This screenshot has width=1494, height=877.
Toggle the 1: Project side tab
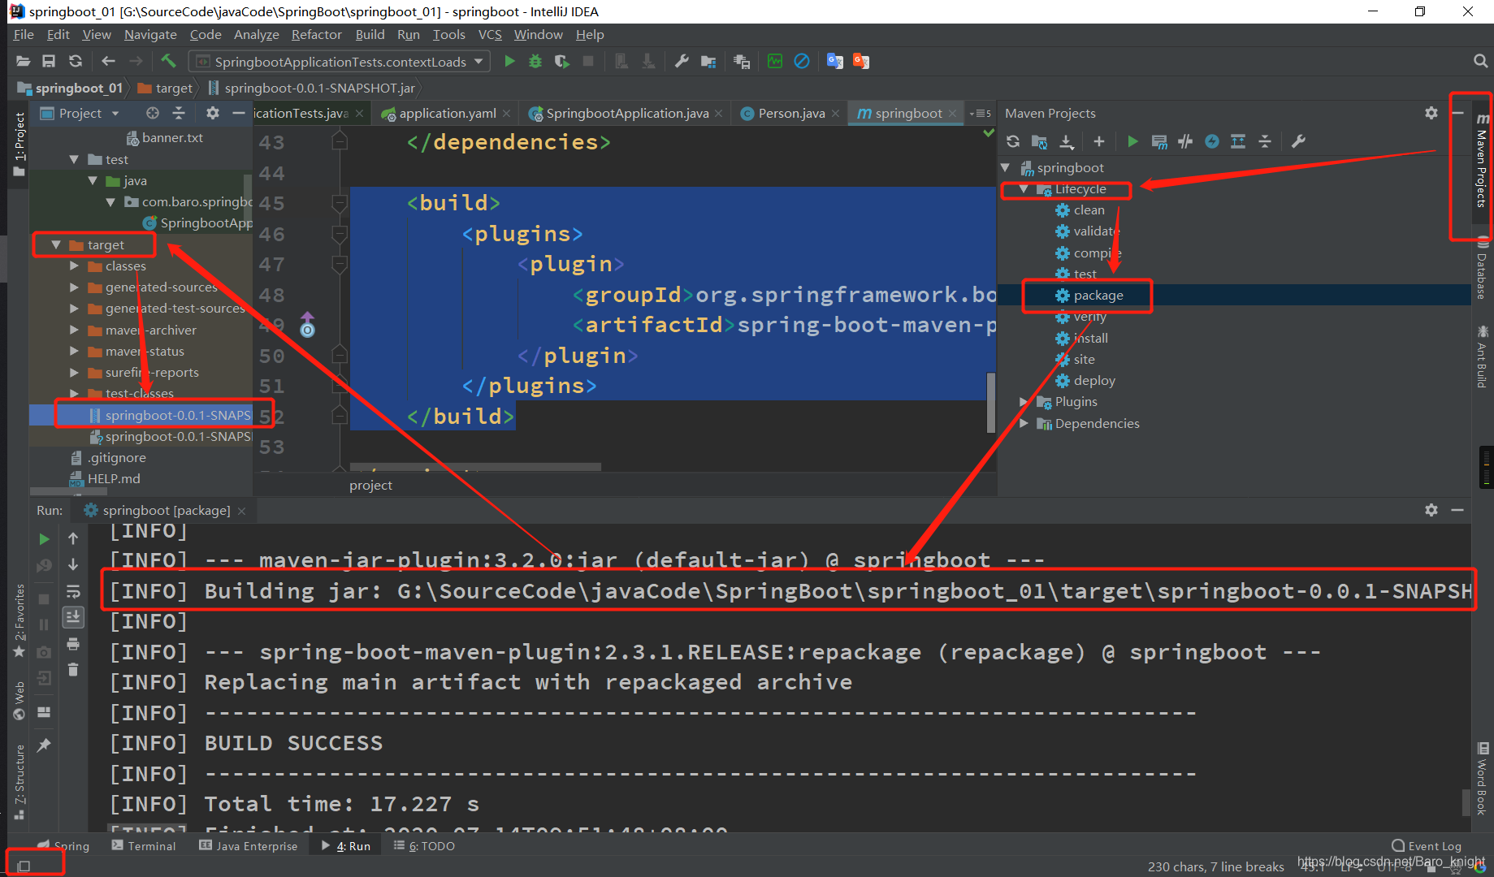point(19,145)
